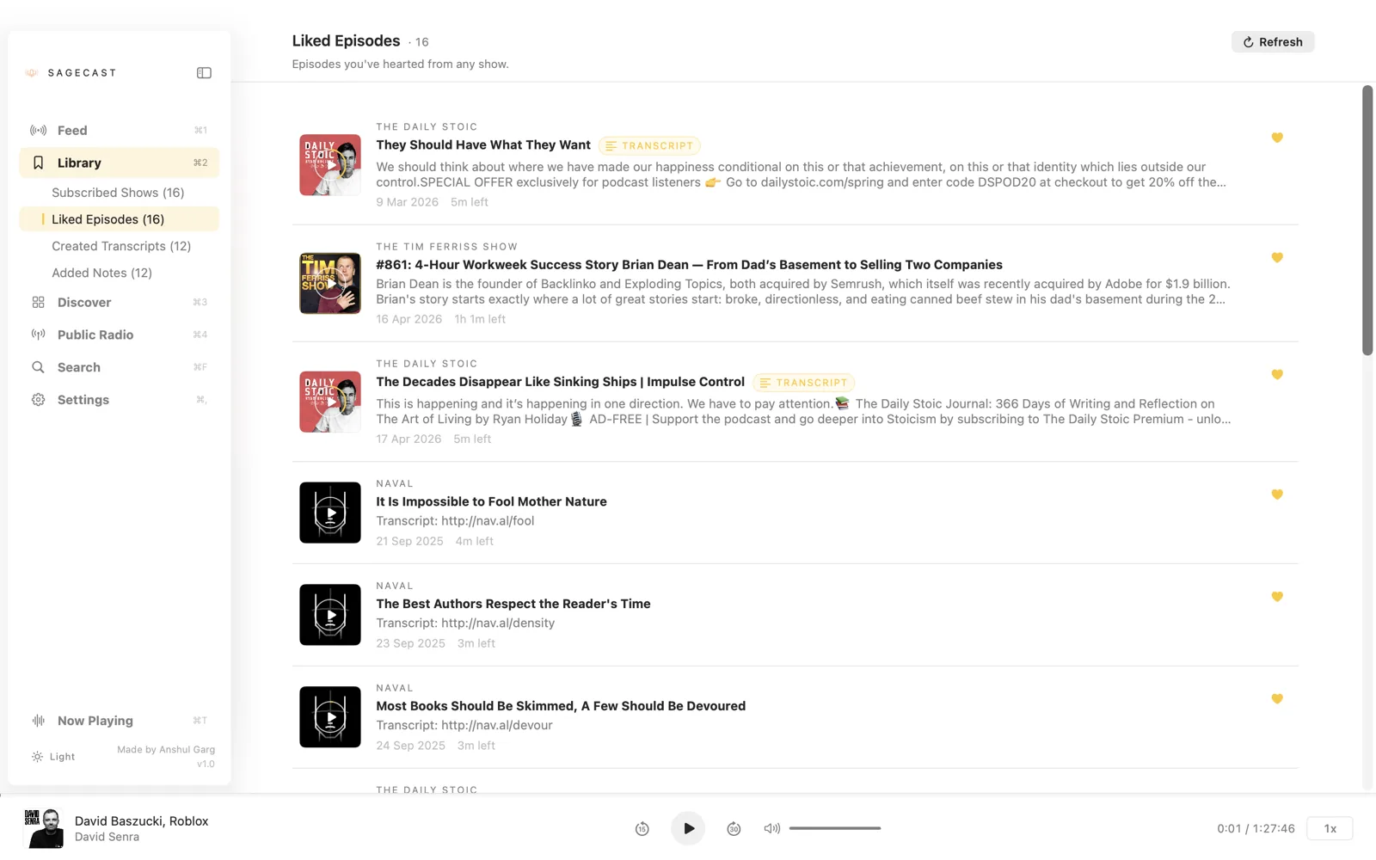This screenshot has width=1376, height=860.
Task: Click the Search icon
Action: 38,367
